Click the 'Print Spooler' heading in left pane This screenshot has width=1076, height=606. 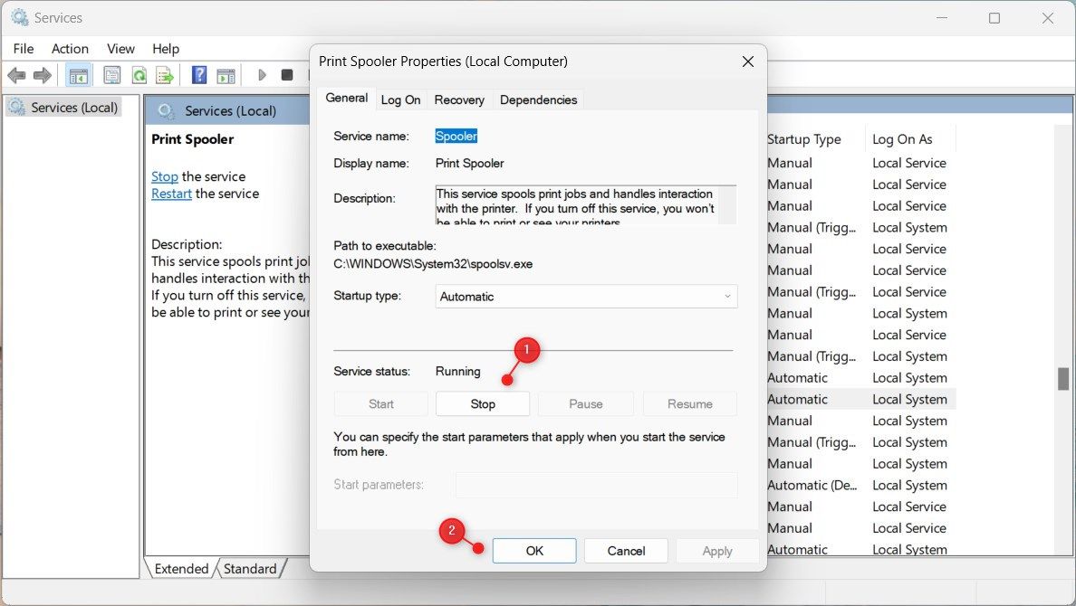[192, 139]
